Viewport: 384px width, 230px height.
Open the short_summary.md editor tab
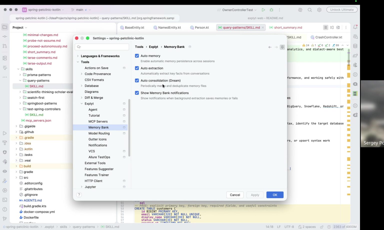click(285, 27)
